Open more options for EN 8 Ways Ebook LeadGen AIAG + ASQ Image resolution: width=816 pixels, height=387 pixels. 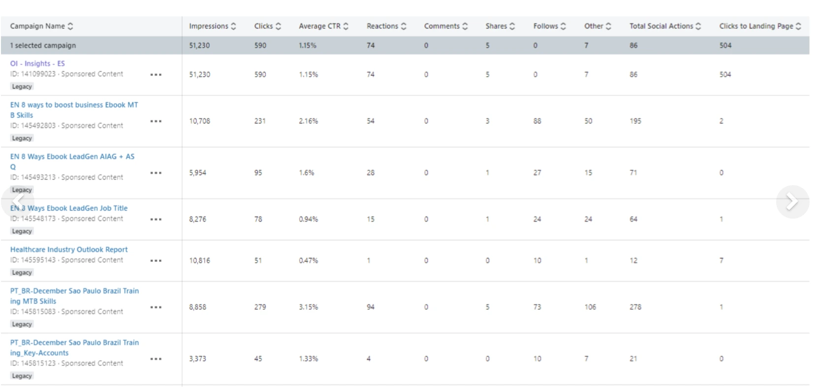(x=156, y=173)
